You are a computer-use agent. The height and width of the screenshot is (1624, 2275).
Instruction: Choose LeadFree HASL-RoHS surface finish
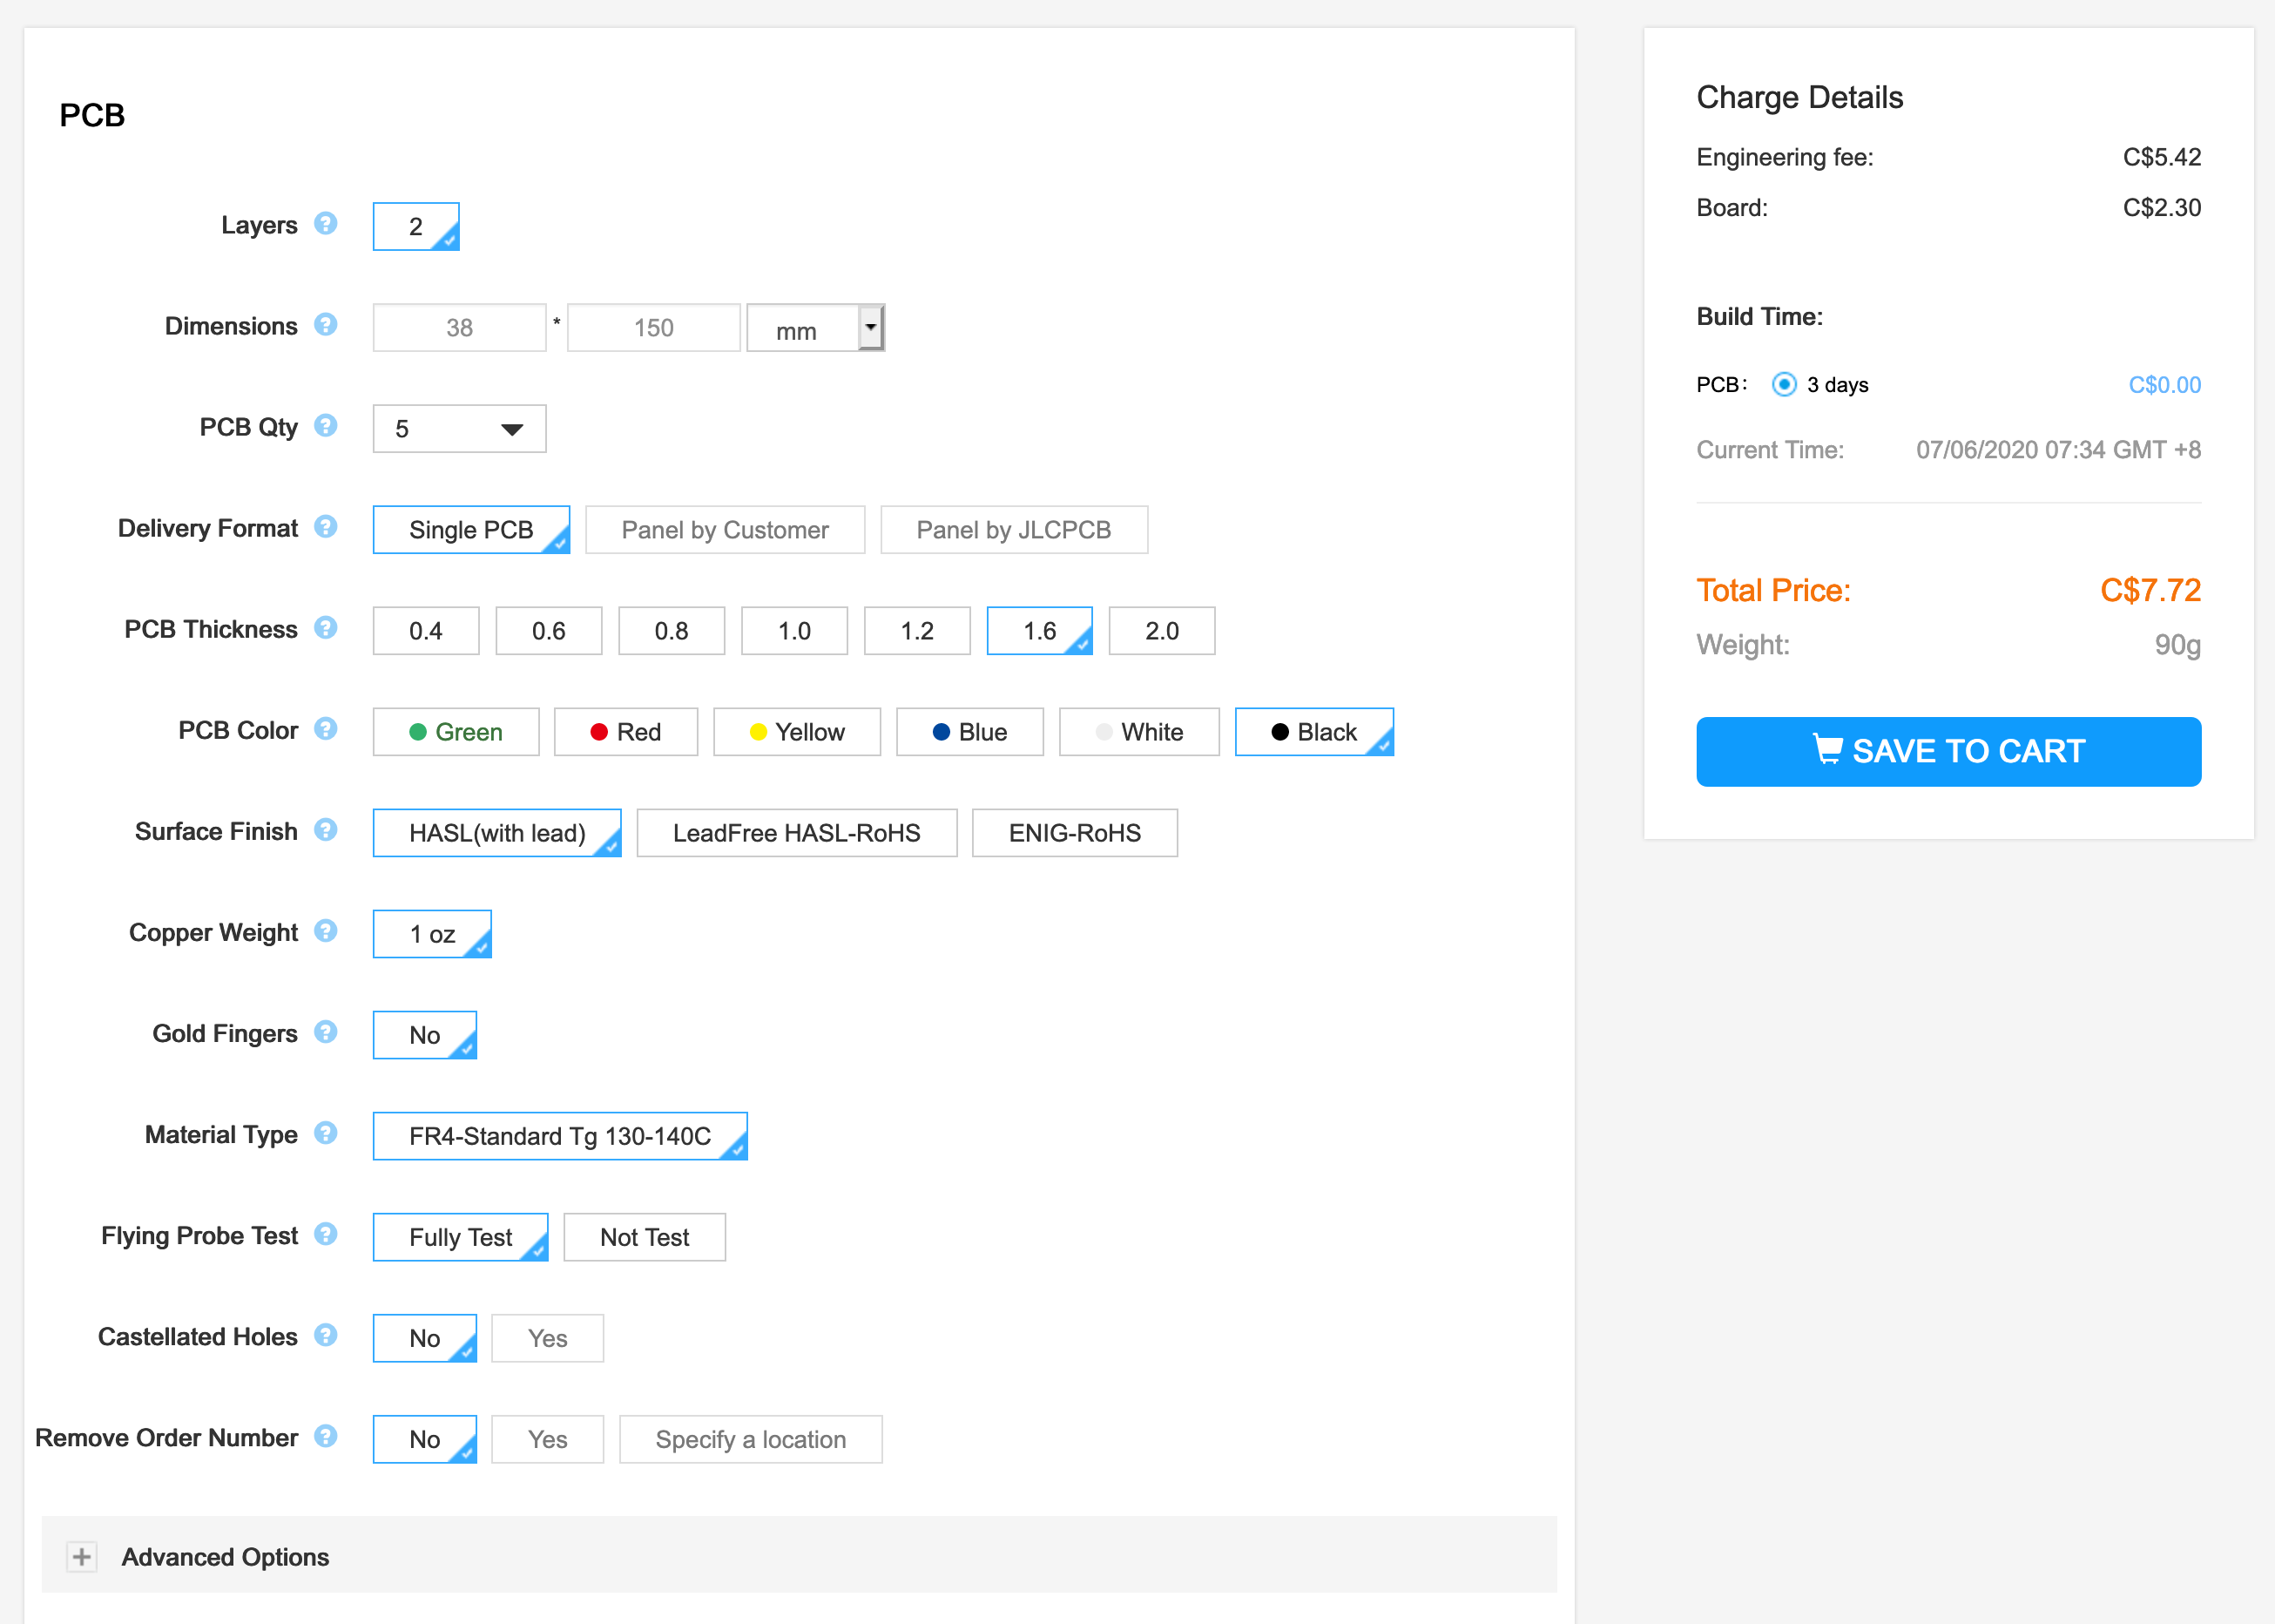pyautogui.click(x=797, y=833)
